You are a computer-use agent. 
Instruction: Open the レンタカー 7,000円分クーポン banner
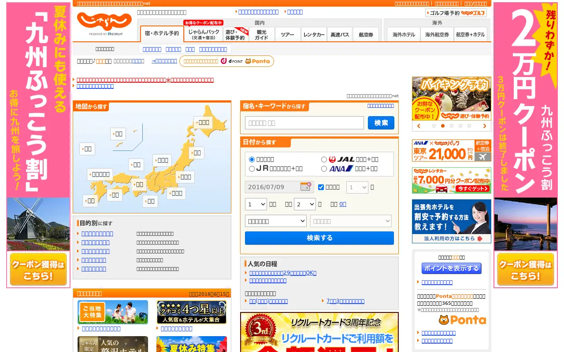pos(452,180)
